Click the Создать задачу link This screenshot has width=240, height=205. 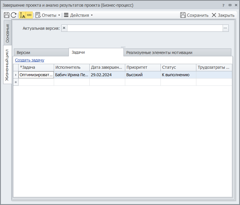point(29,60)
